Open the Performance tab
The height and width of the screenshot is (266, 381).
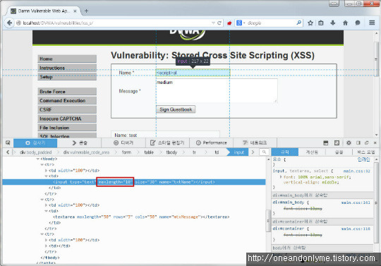click(x=212, y=143)
